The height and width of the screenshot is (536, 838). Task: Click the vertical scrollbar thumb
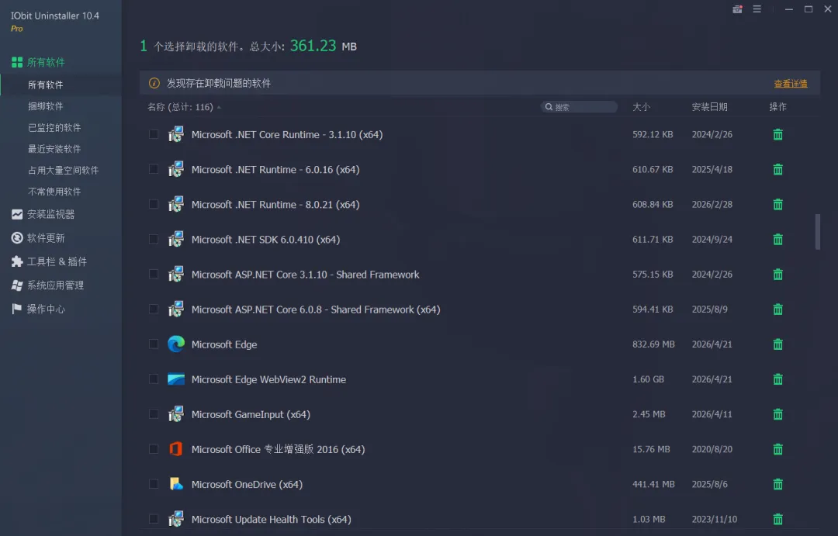817,231
